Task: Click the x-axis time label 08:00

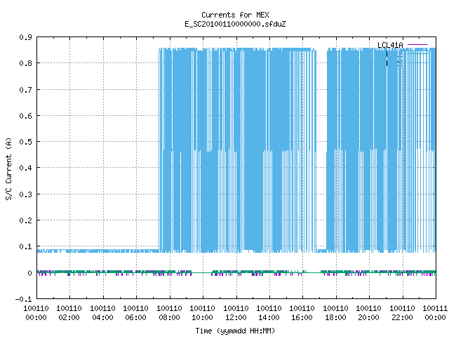Action: [x=169, y=317]
